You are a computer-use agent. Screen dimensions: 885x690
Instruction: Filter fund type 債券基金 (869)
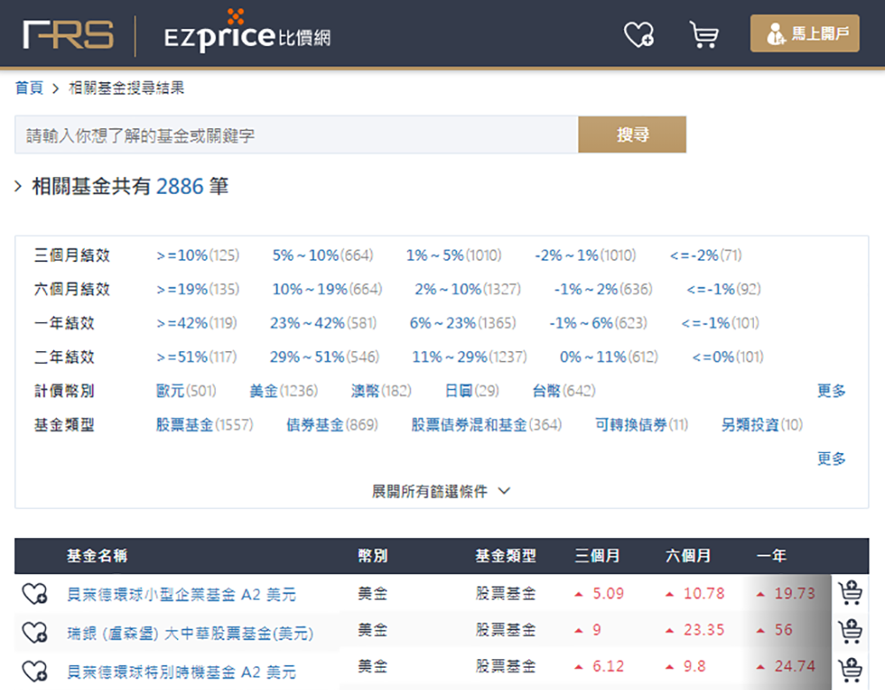[332, 425]
